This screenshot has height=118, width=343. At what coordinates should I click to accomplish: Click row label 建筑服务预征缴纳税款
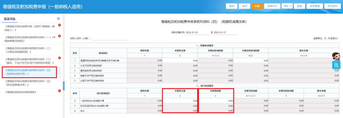[x=91, y=71]
